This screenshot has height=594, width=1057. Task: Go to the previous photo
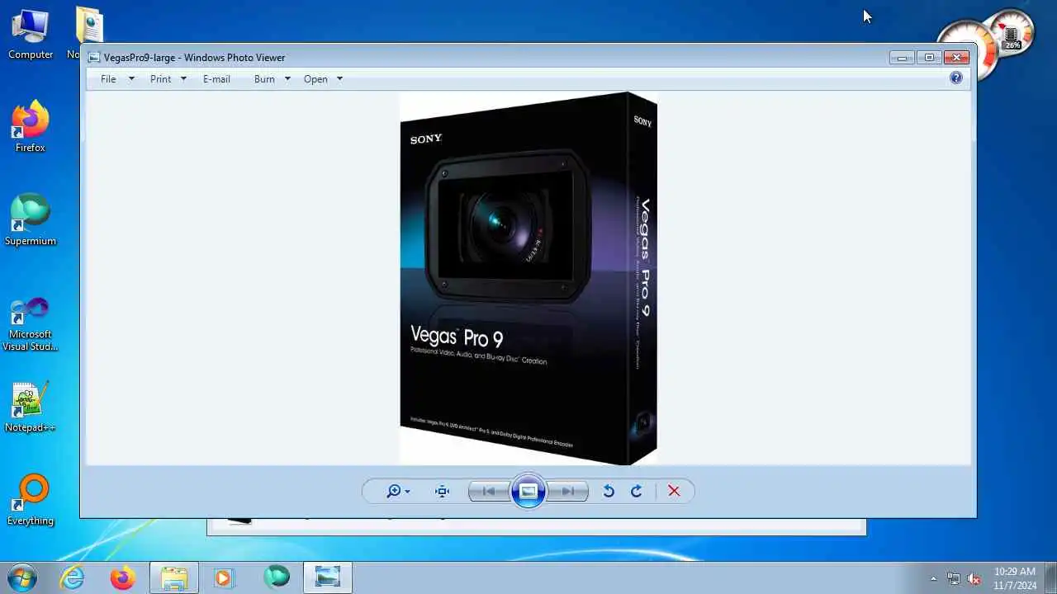tap(489, 491)
